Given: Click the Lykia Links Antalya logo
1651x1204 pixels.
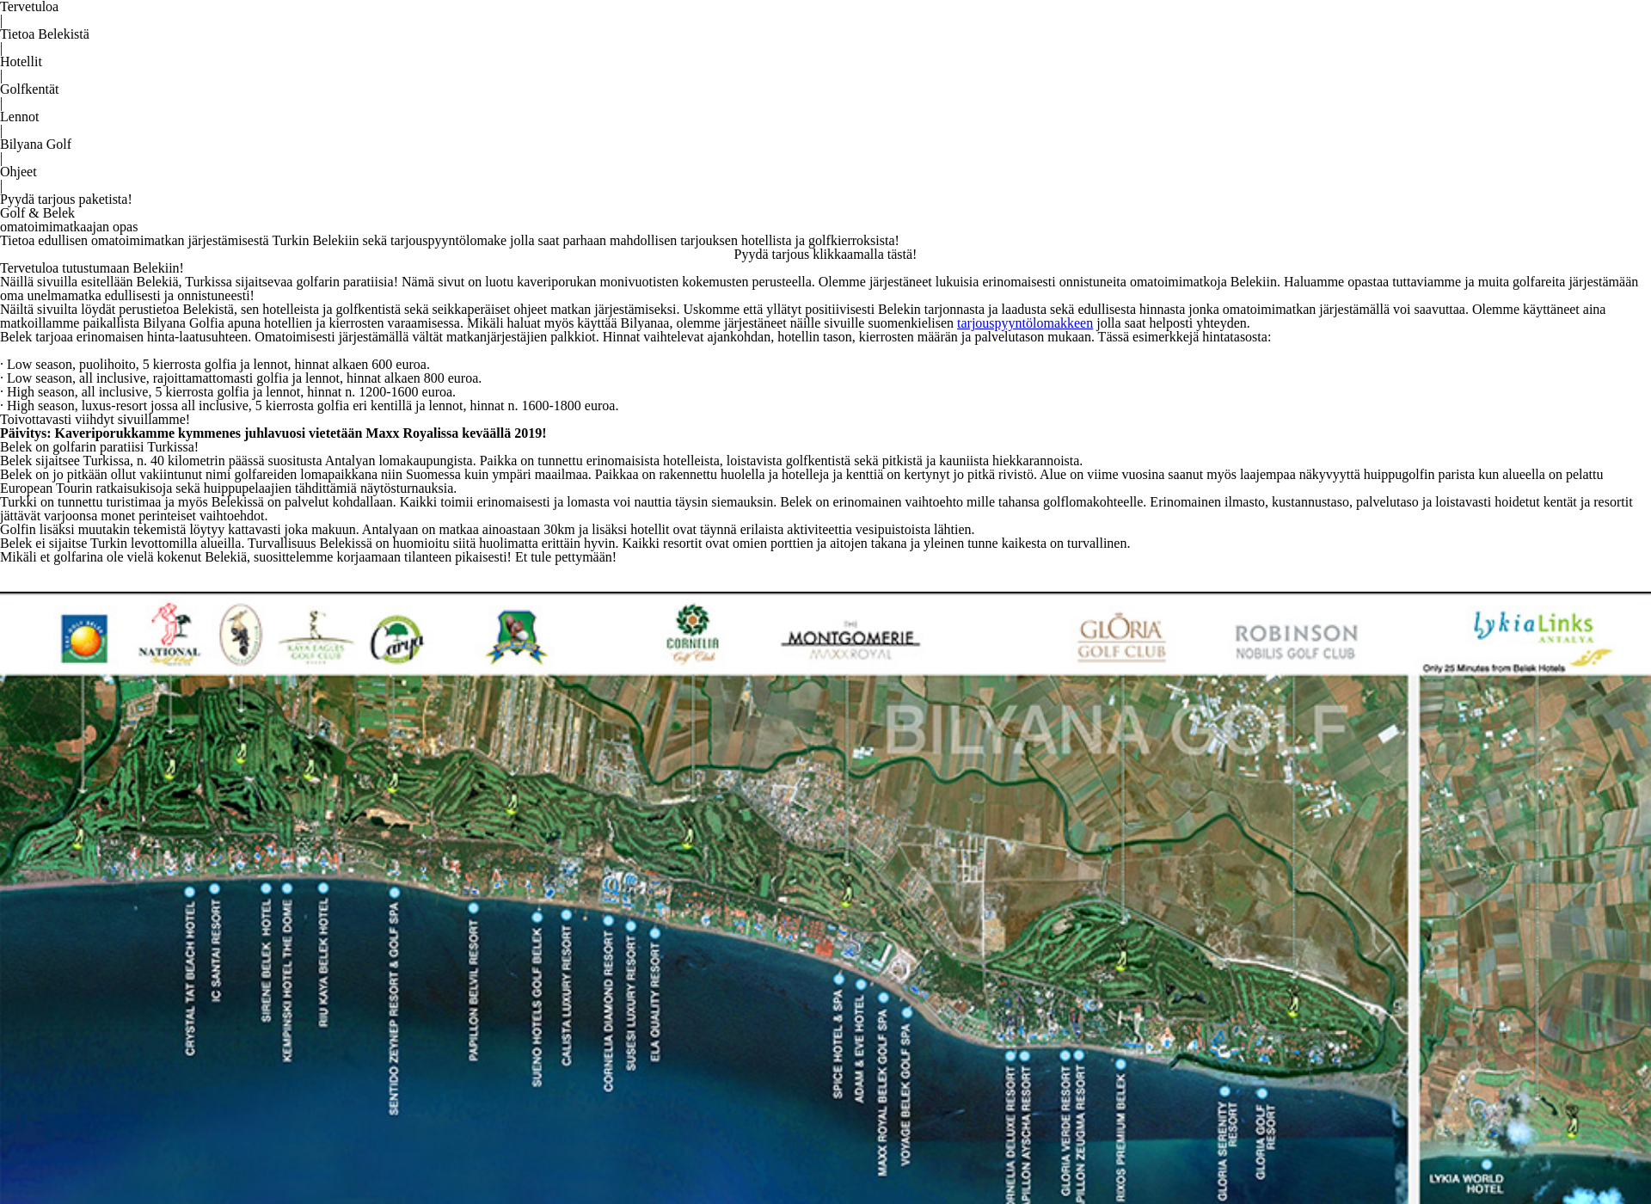Looking at the screenshot, I should point(1533,627).
